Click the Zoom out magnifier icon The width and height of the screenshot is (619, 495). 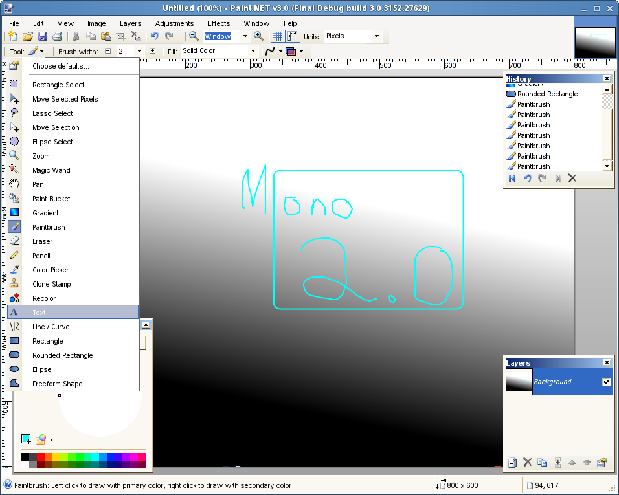pyautogui.click(x=194, y=36)
